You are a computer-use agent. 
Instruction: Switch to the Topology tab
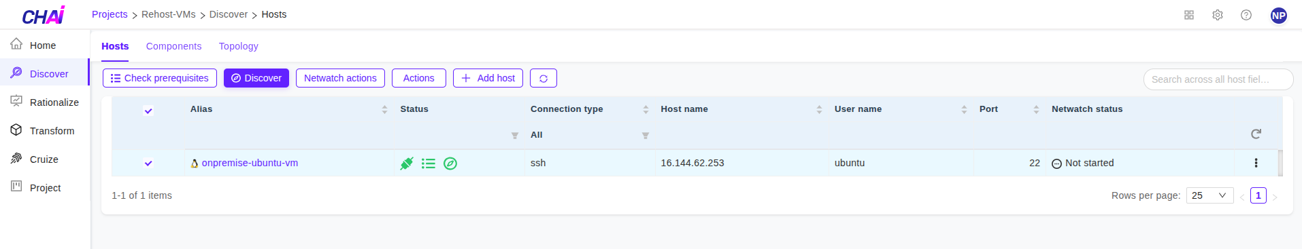pyautogui.click(x=238, y=46)
